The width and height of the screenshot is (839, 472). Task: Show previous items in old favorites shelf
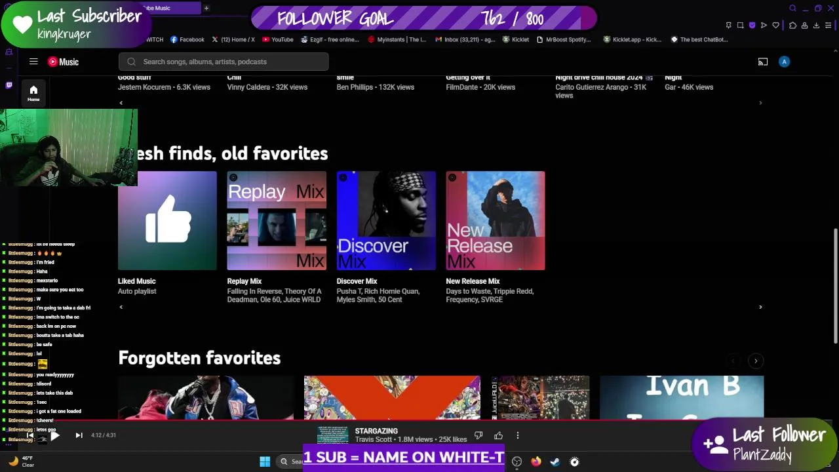(121, 307)
